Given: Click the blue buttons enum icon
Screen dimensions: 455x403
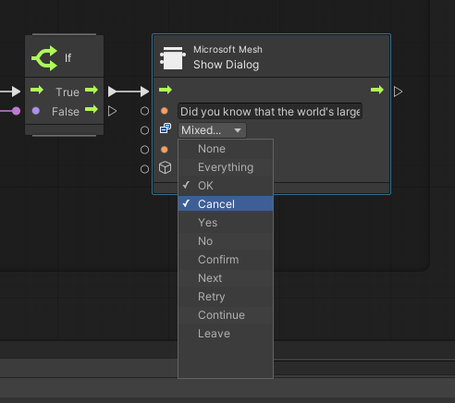Looking at the screenshot, I should click(x=166, y=128).
